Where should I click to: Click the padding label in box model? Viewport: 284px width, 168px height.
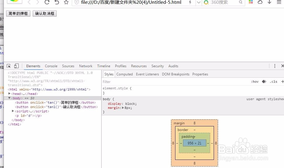coord(188,137)
